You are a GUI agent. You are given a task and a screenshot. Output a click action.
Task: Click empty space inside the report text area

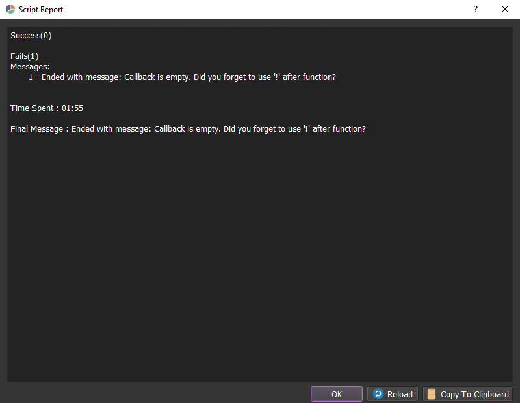(x=260, y=260)
